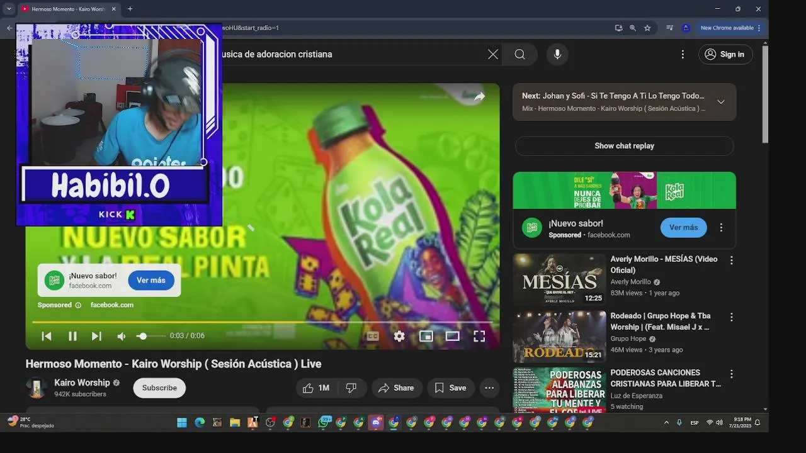This screenshot has width=806, height=453.
Task: Save the video to a playlist
Action: point(451,388)
